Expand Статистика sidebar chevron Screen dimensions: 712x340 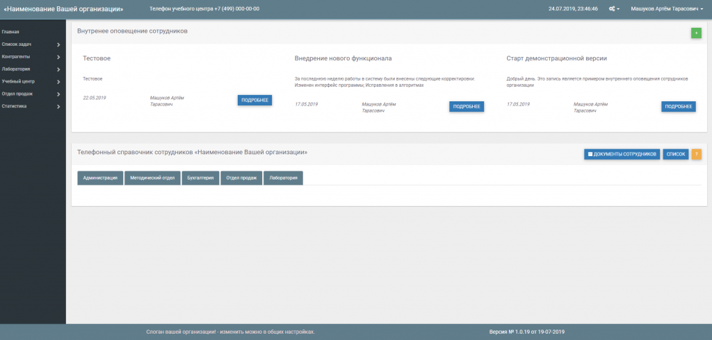click(58, 107)
